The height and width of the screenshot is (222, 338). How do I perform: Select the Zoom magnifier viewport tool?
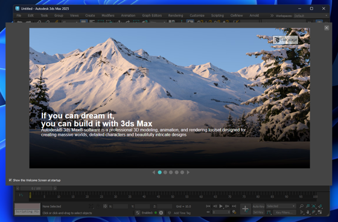coord(302,206)
